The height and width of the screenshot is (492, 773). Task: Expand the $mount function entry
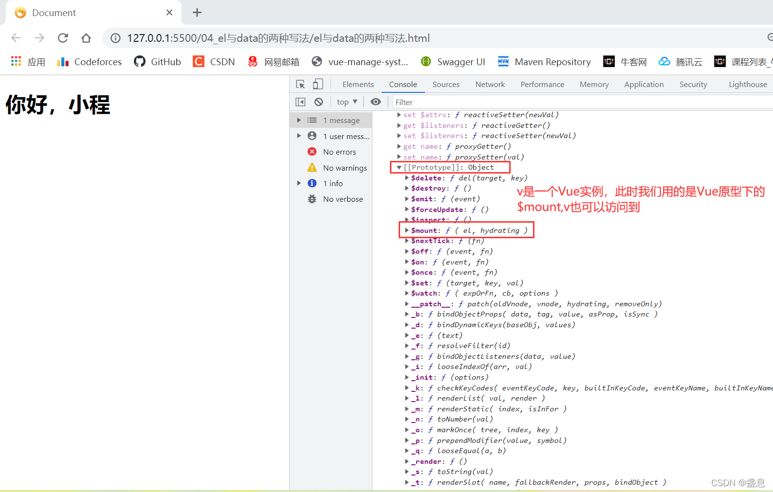407,230
